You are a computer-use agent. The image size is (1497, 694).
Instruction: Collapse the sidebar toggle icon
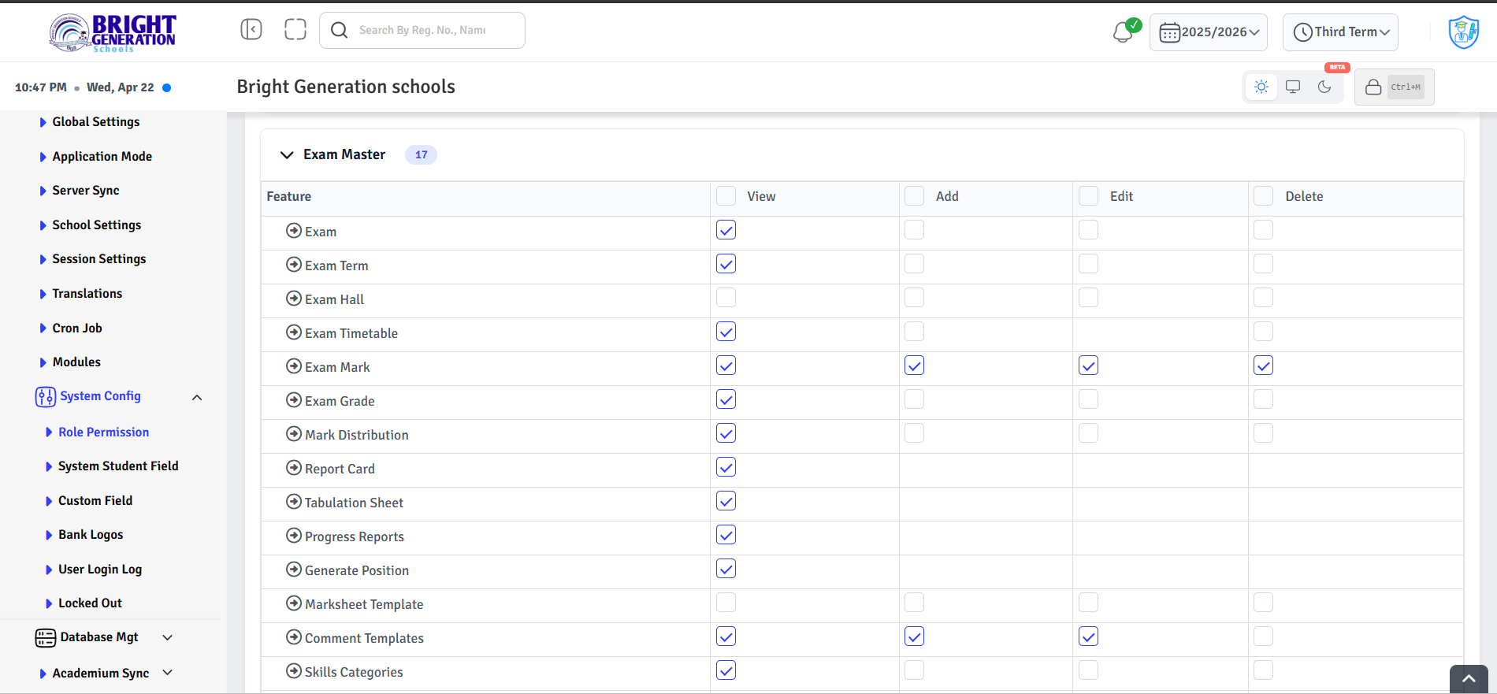click(251, 30)
